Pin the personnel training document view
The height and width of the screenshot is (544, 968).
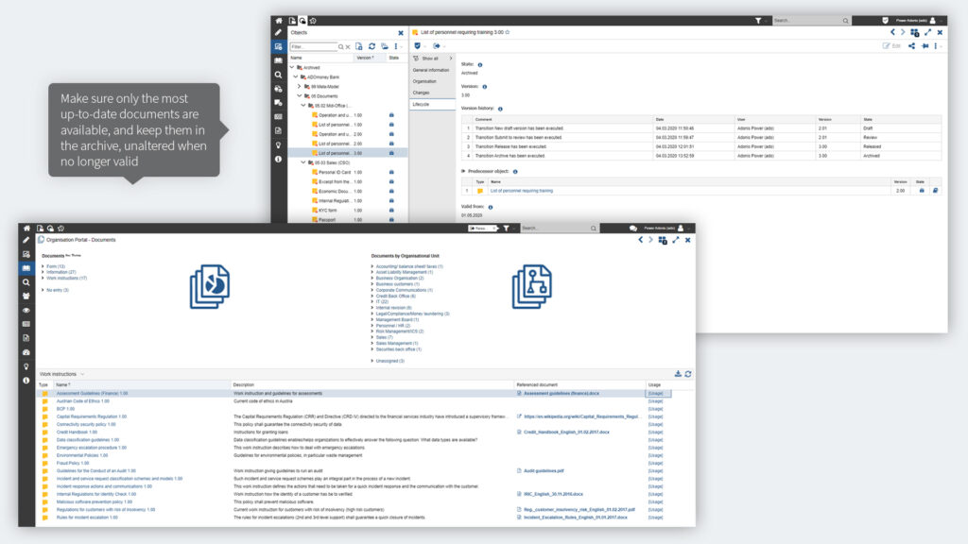coord(925,46)
